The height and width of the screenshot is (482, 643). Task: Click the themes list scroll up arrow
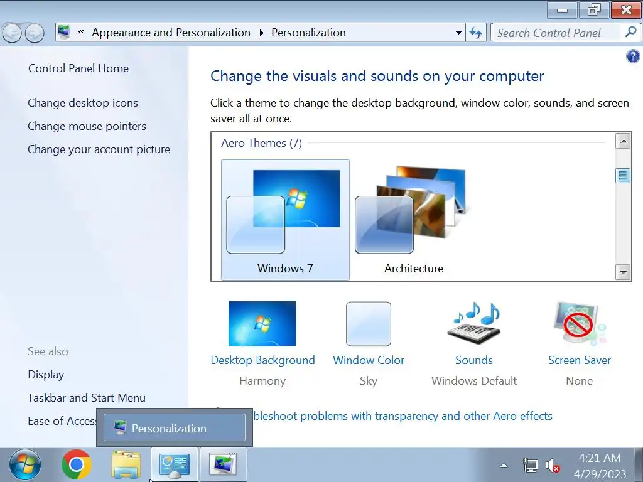[624, 141]
